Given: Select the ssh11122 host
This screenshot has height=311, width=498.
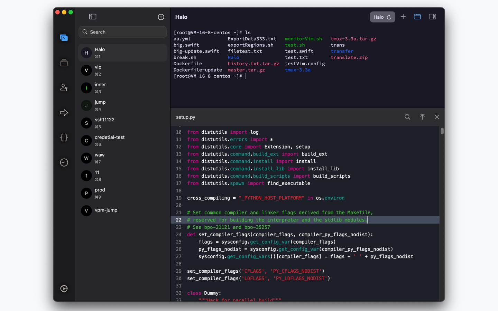Looking at the screenshot, I should pyautogui.click(x=122, y=123).
